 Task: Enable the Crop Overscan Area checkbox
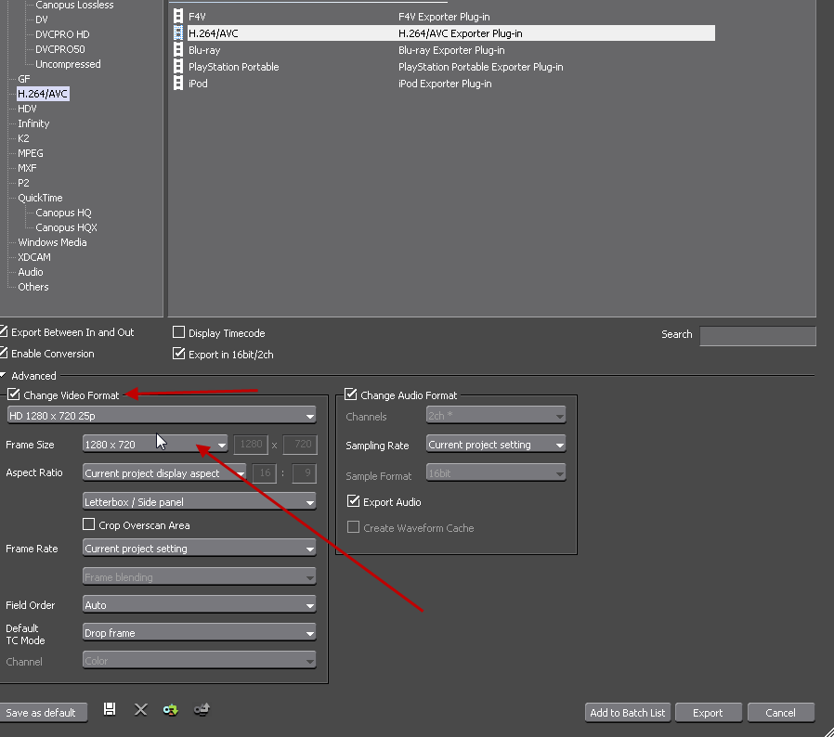coord(89,525)
